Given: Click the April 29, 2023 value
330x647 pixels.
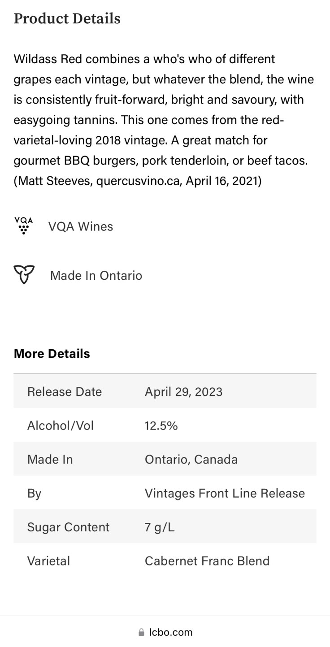Looking at the screenshot, I should tap(183, 391).
